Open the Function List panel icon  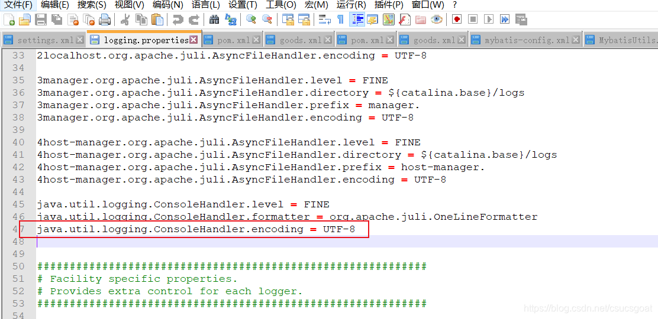(x=405, y=19)
